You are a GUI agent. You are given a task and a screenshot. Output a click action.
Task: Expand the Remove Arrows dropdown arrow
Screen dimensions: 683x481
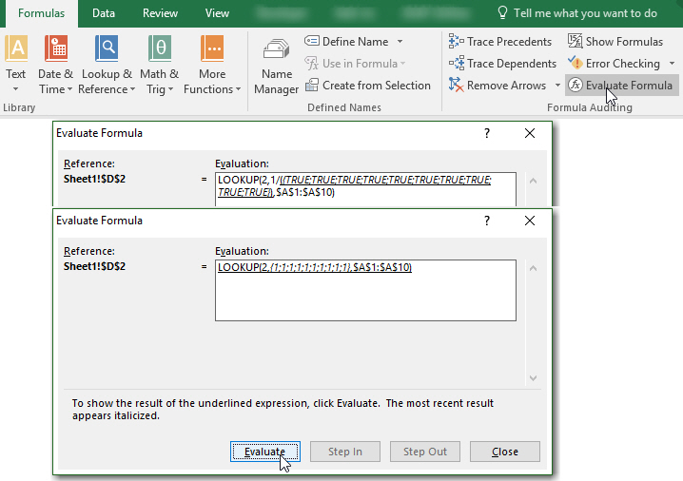[557, 86]
